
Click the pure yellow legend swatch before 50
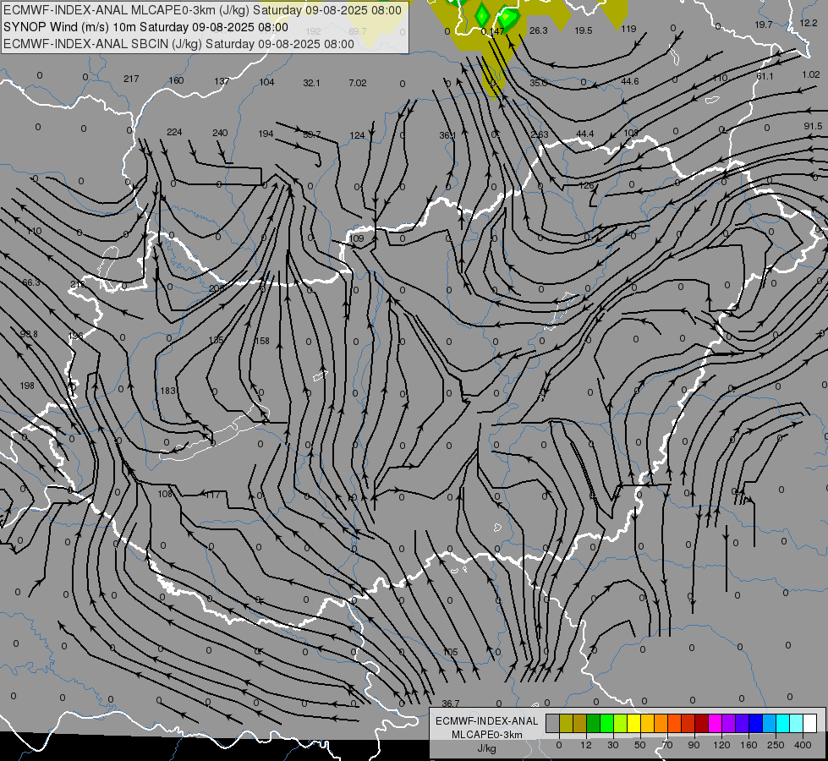[x=633, y=724]
